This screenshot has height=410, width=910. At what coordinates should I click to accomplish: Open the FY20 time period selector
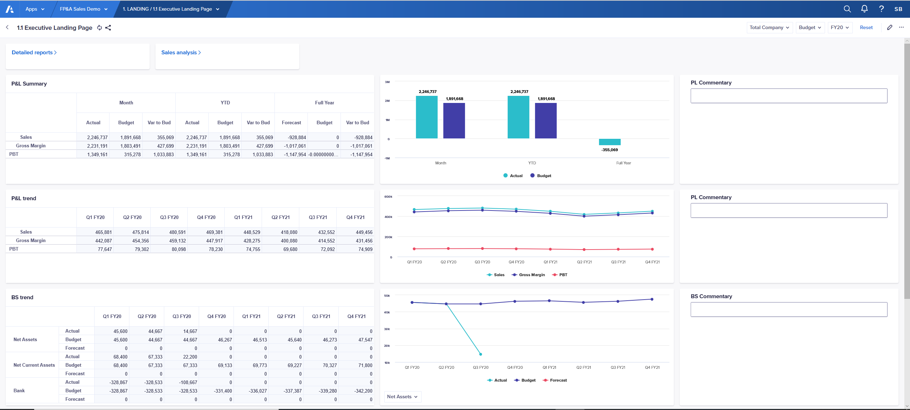[840, 27]
